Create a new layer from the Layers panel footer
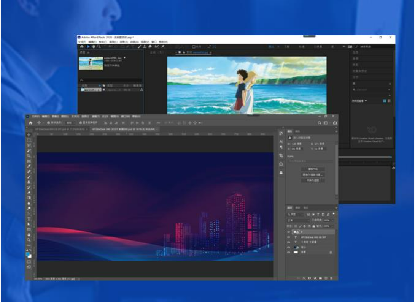 [326, 278]
